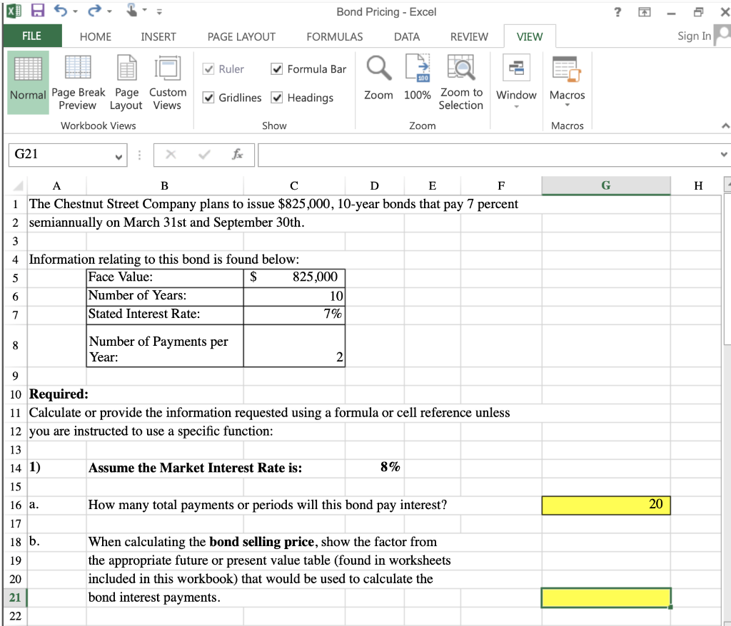Open the Macros dropdown arrow
This screenshot has width=731, height=626.
(x=568, y=105)
